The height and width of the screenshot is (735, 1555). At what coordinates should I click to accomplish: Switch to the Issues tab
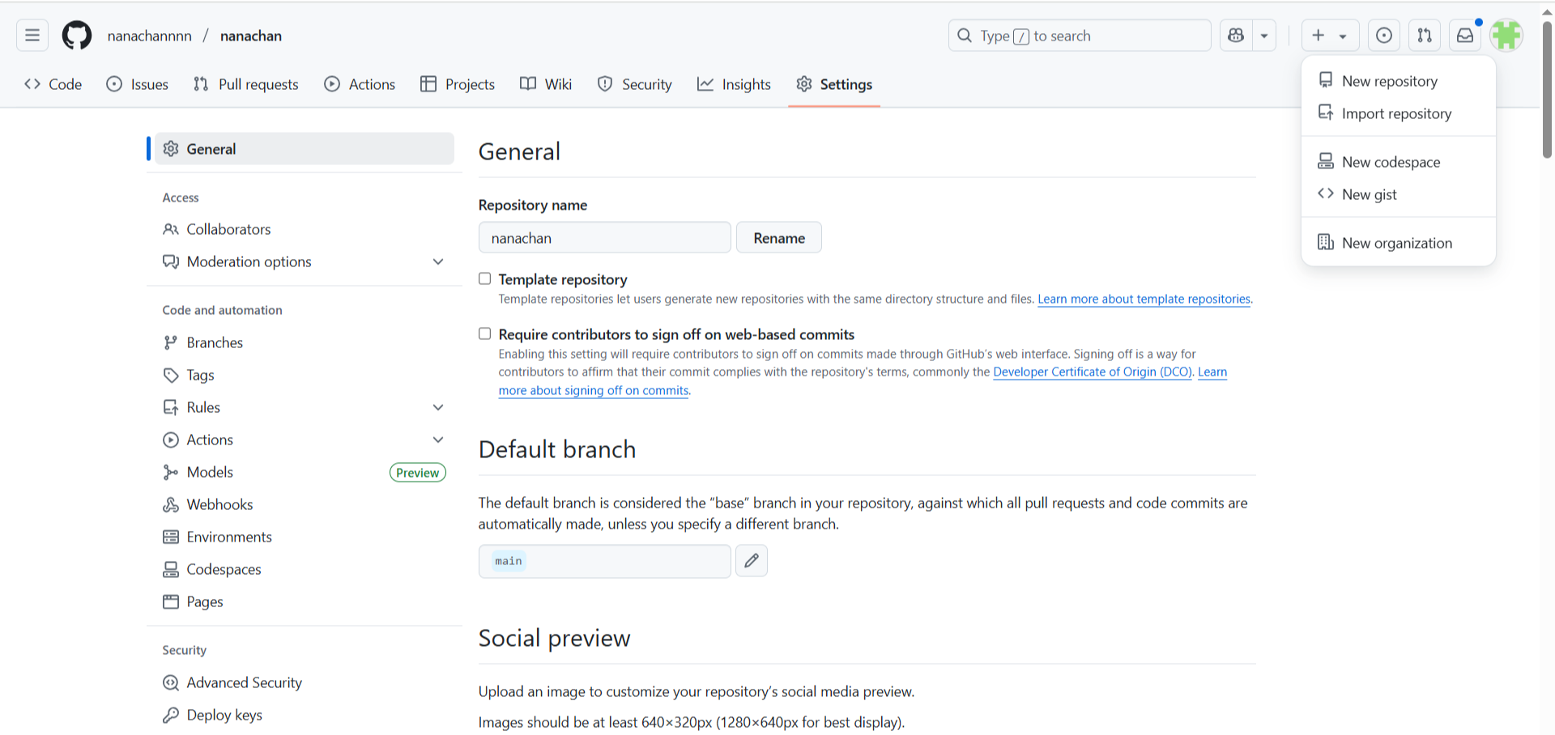(x=138, y=84)
